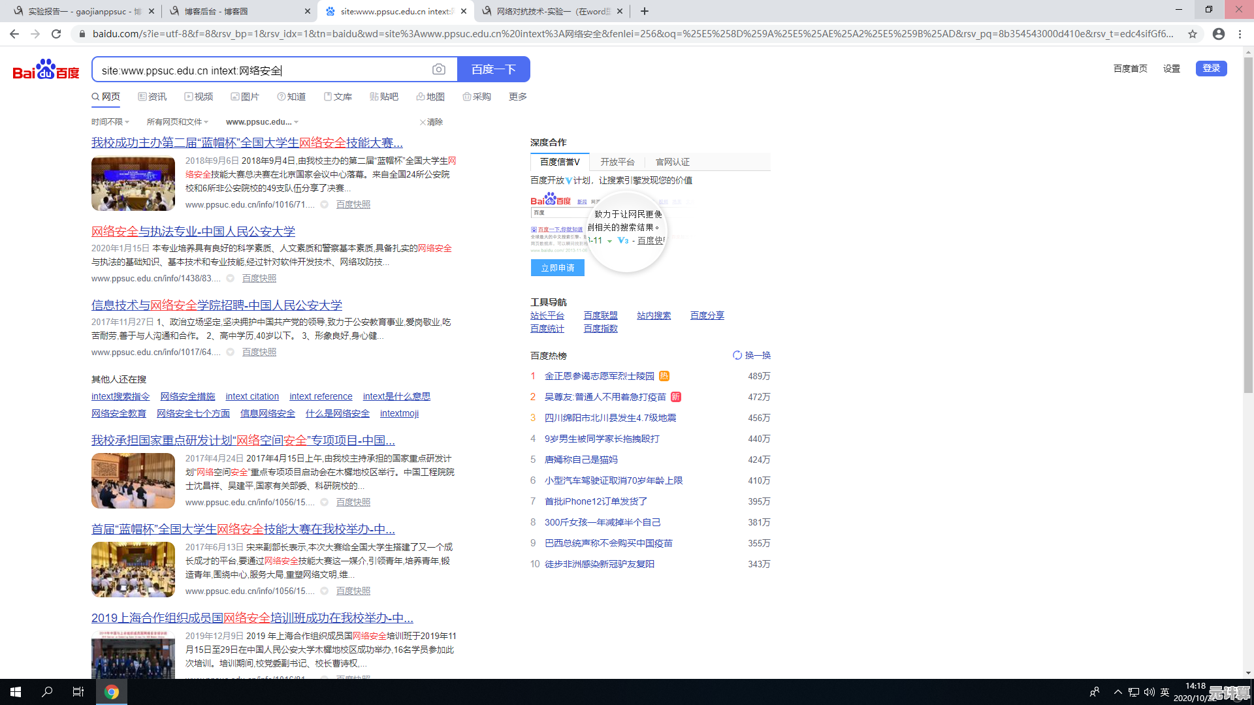Click inside Baidu search input field
Viewport: 1254px width, 705px height.
[x=261, y=70]
